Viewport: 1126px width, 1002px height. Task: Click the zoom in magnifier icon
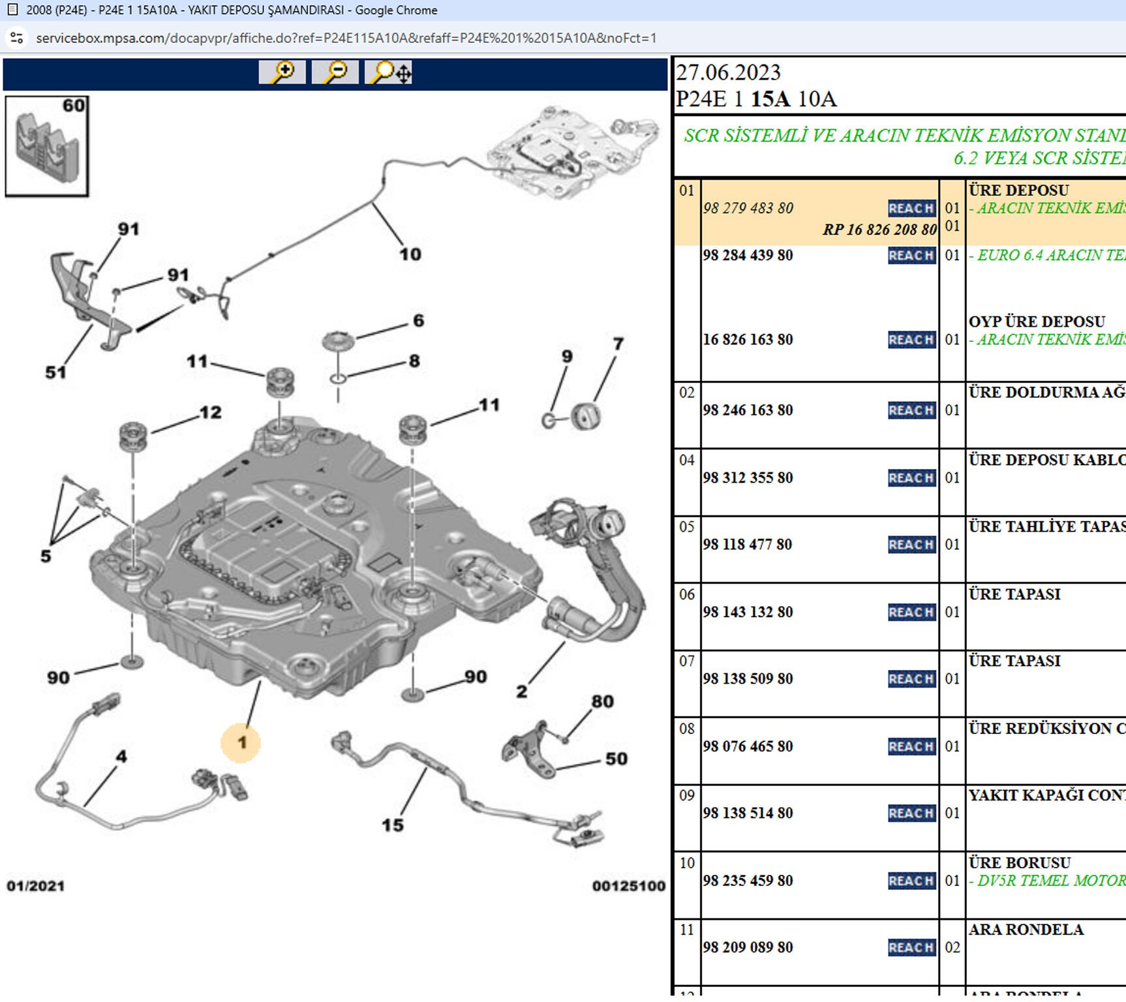pos(282,72)
